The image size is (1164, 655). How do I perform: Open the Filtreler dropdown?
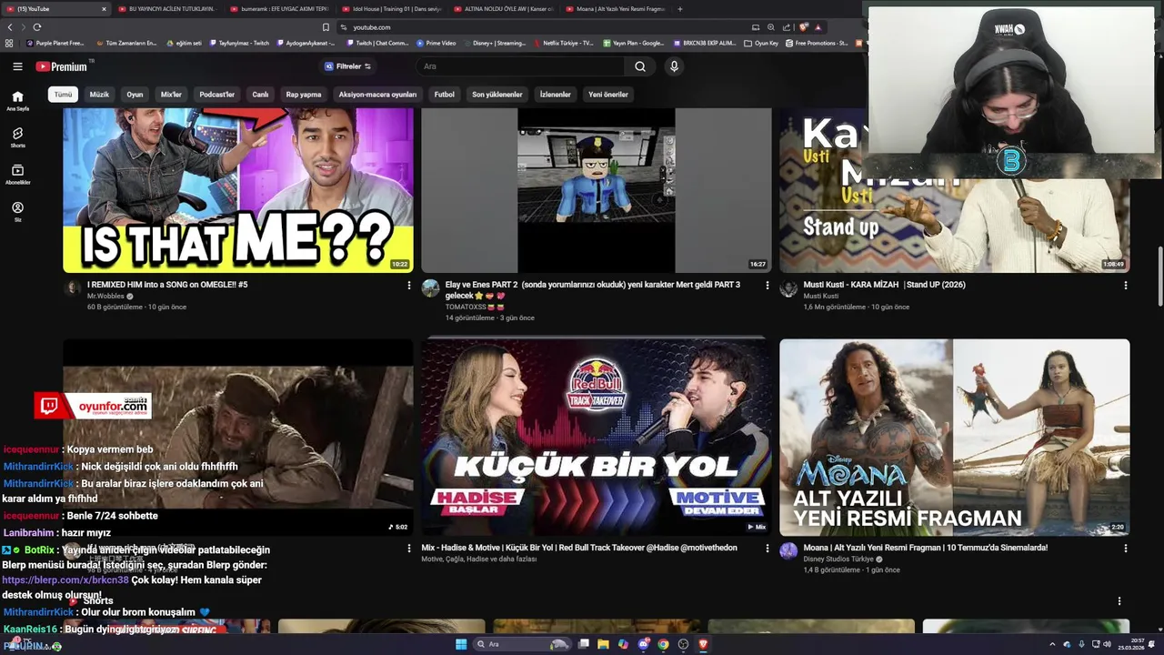[347, 66]
